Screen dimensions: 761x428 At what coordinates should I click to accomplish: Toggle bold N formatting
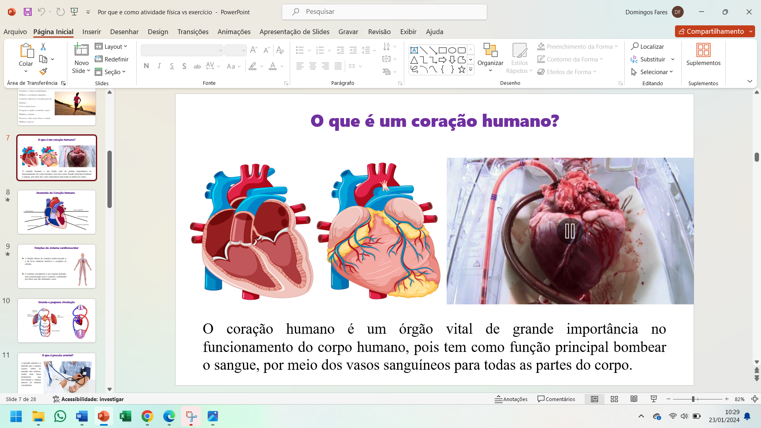coord(146,66)
